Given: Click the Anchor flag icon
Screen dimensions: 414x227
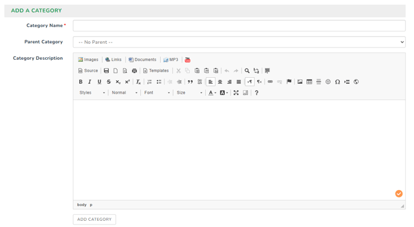Looking at the screenshot, I should pyautogui.click(x=289, y=81).
